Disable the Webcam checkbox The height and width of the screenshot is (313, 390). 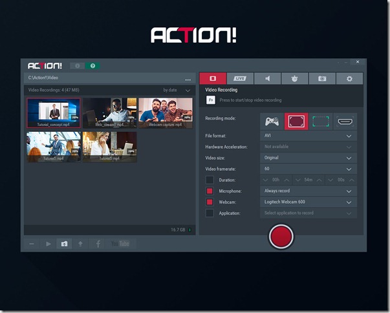[210, 202]
